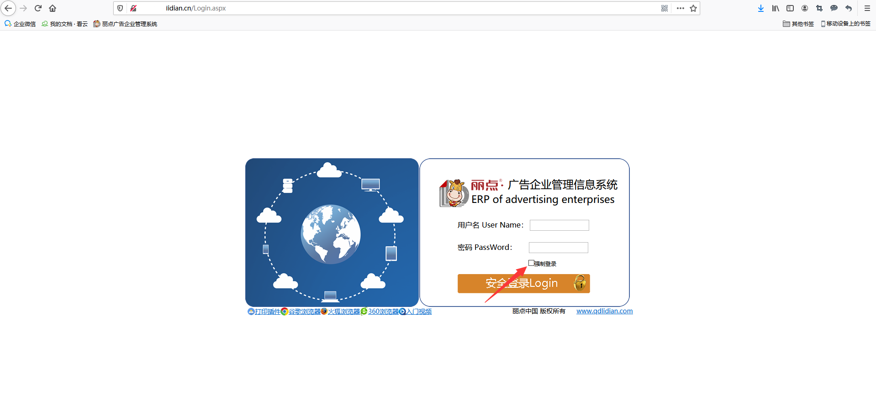
Task: Bookmark this page with the star icon
Action: click(x=693, y=8)
